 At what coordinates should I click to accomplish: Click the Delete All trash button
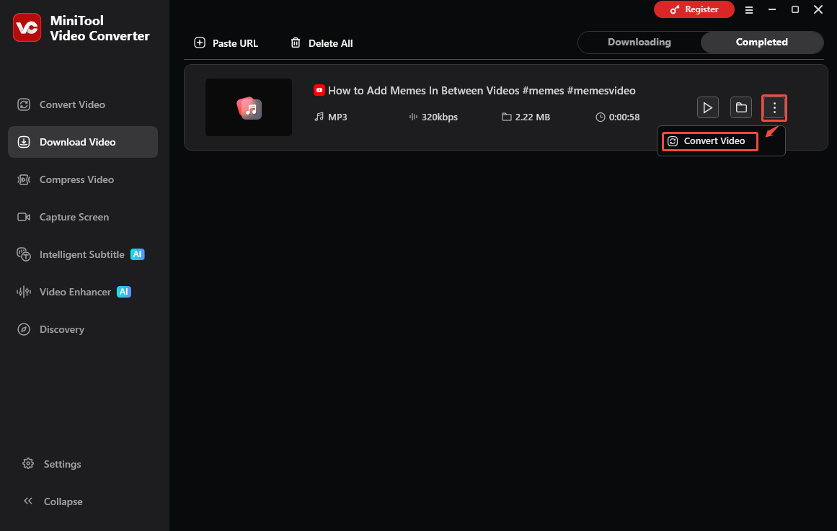(x=322, y=43)
